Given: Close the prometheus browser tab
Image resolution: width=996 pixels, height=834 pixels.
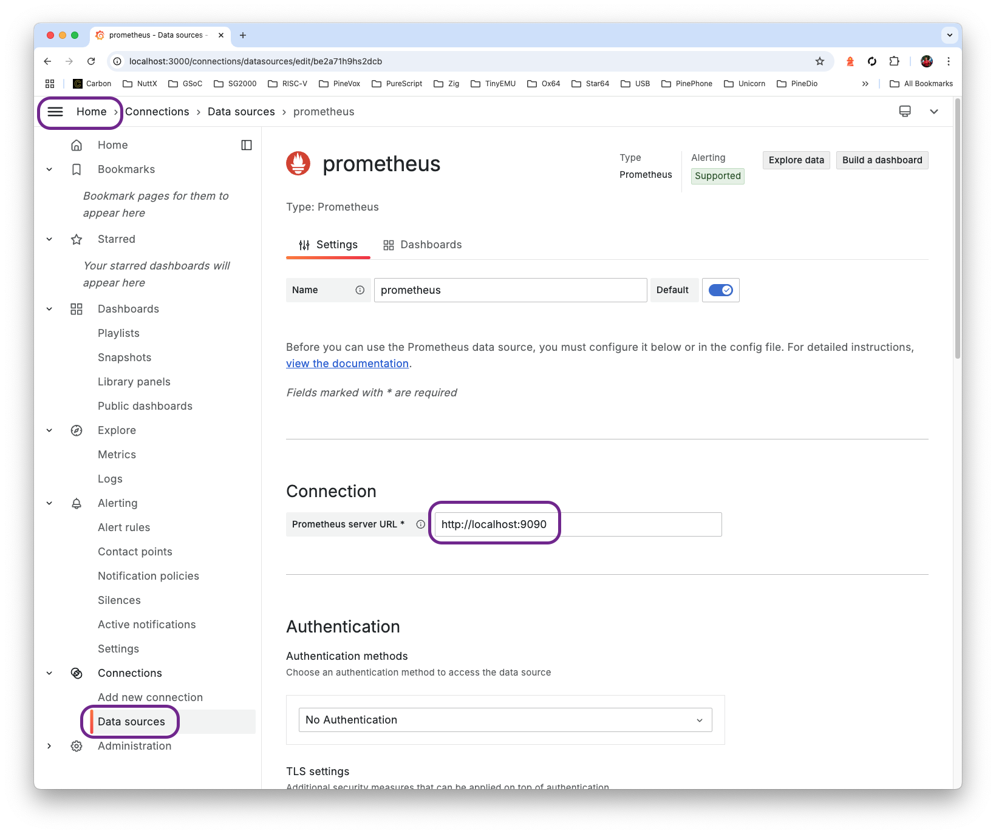Looking at the screenshot, I should click(x=221, y=35).
